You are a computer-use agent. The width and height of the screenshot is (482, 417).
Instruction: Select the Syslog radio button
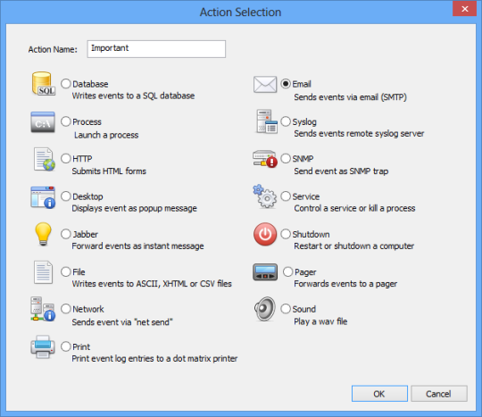(x=286, y=121)
